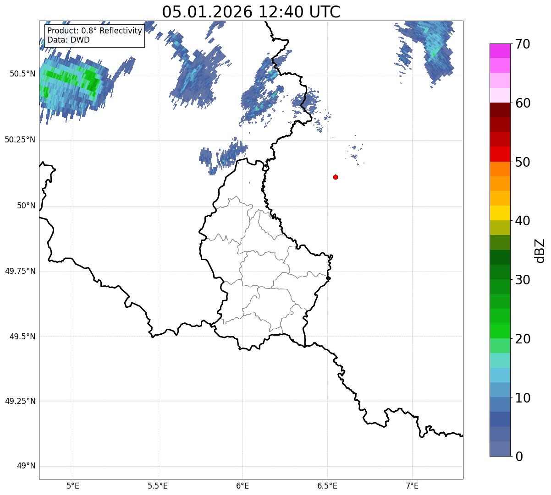Click the title "05.01.2026 12:40 UTC"

tap(251, 11)
